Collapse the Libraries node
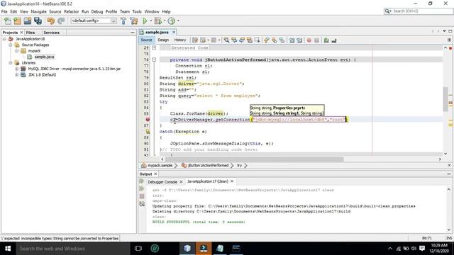 (x=11, y=63)
